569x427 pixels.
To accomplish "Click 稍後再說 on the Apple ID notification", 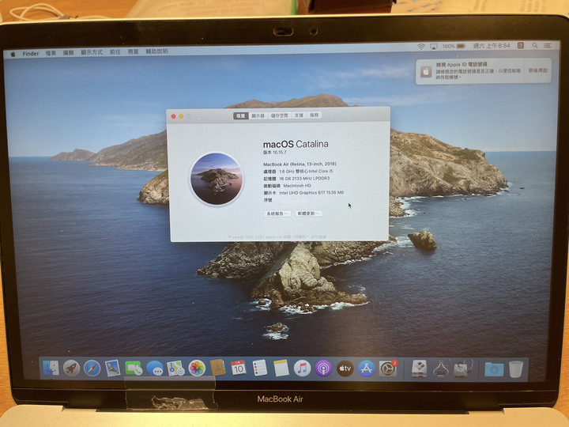I will click(x=537, y=70).
